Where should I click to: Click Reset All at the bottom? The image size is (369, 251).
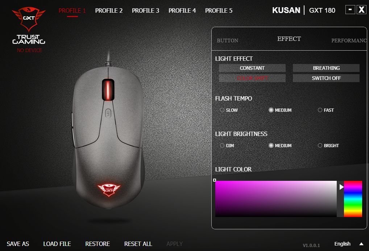pyautogui.click(x=138, y=244)
